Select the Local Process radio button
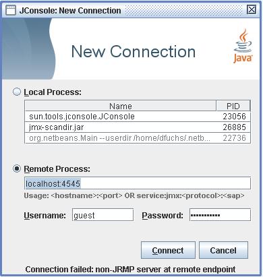 [17, 92]
